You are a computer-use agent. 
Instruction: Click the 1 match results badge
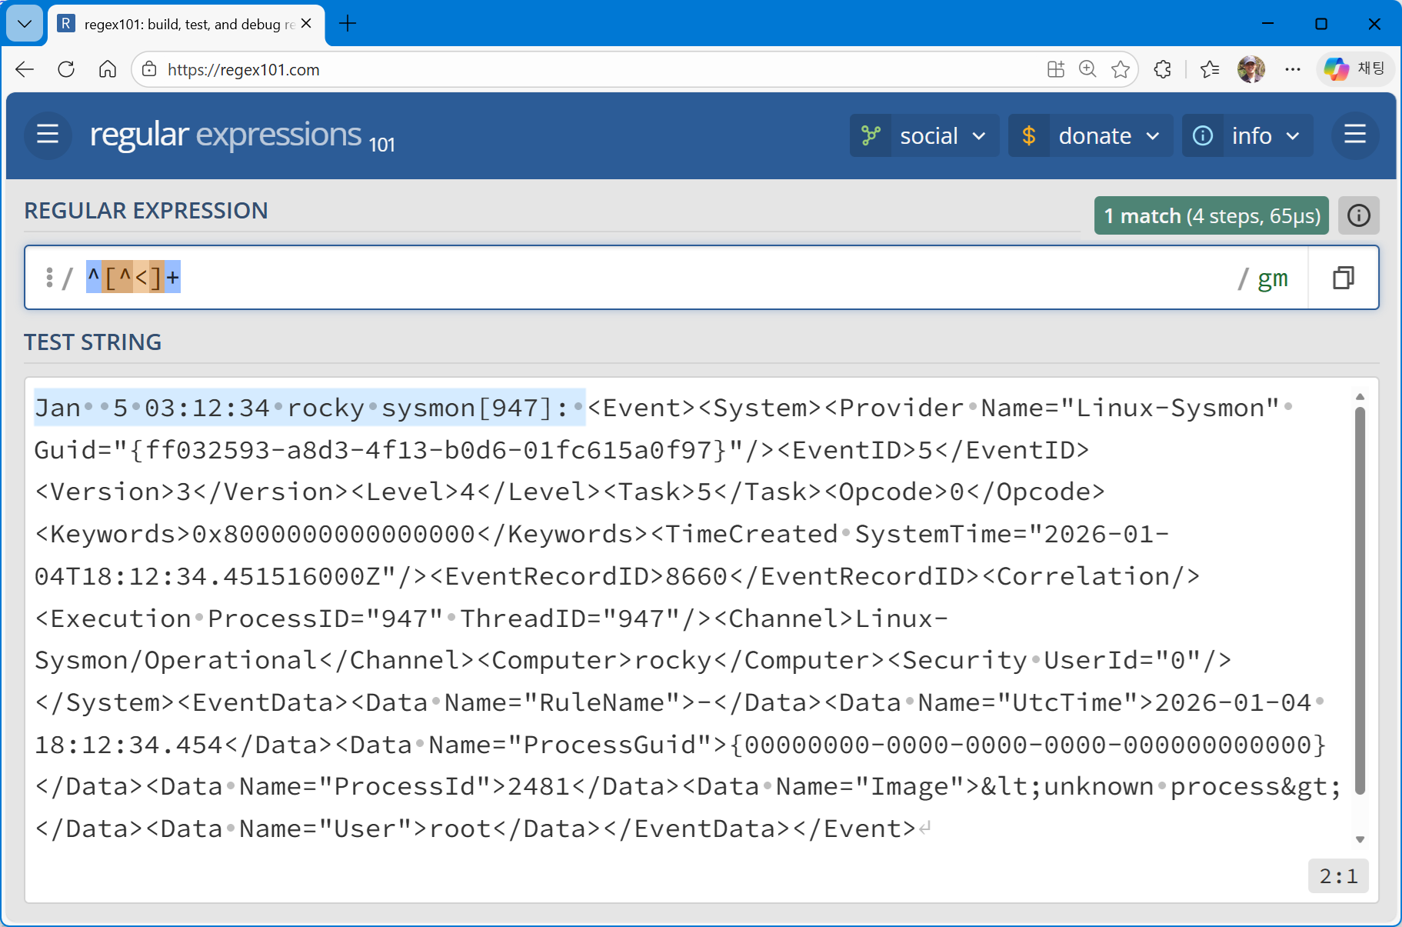[1211, 215]
